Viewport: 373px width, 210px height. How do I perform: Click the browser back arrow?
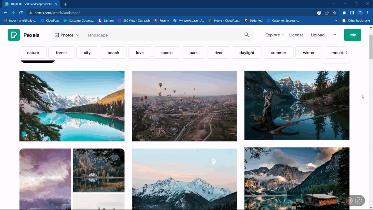[x=5, y=13]
